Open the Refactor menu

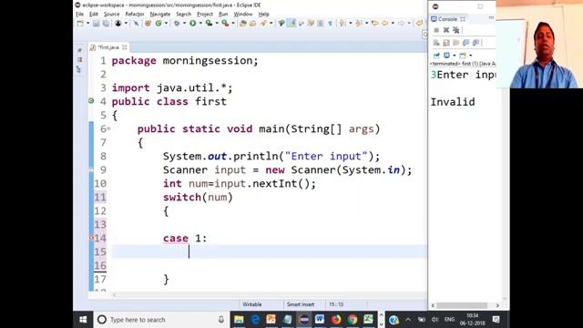pyautogui.click(x=135, y=15)
